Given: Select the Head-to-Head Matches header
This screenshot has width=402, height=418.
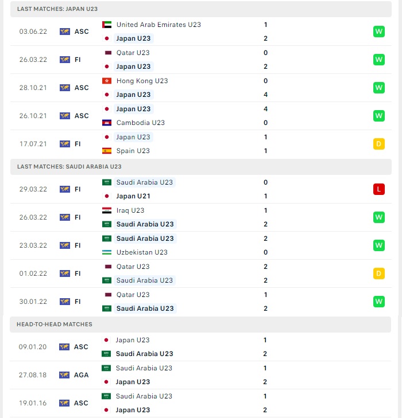Looking at the screenshot, I should 200,325.
